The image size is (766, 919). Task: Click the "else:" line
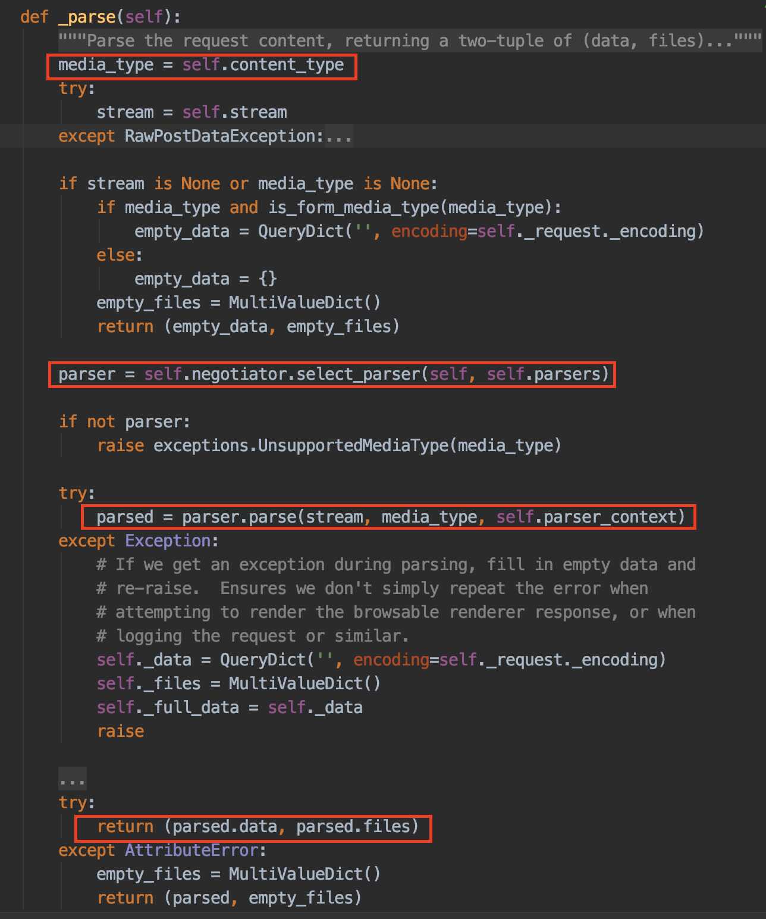pos(120,255)
